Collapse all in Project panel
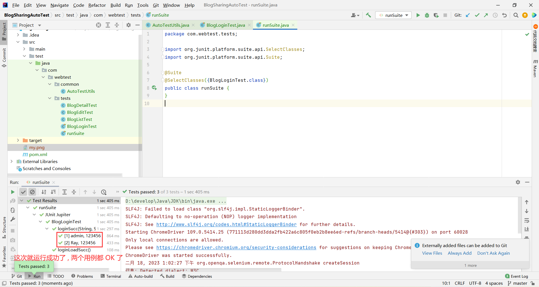This screenshot has height=287, width=539. click(x=117, y=25)
